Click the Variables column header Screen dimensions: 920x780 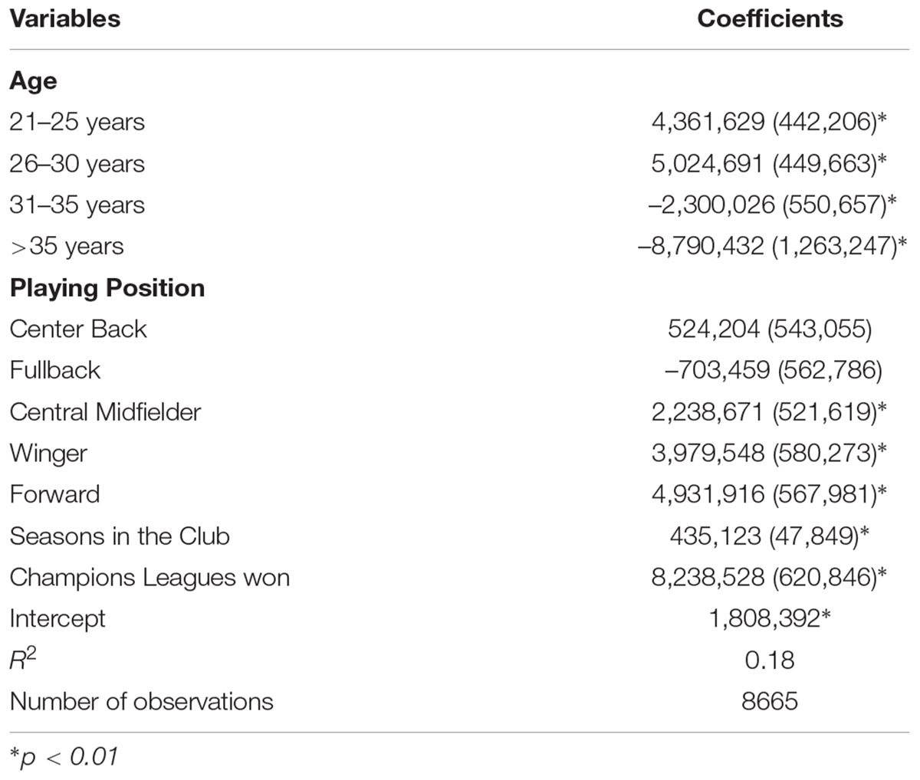point(65,18)
